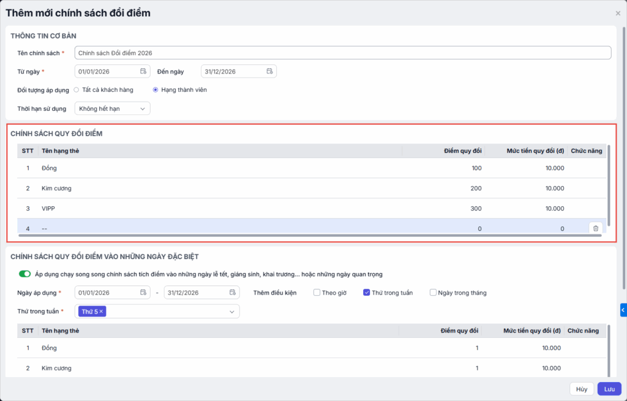The width and height of the screenshot is (627, 401).
Task: Open the Từ ngày calendar picker icon
Action: coord(143,72)
